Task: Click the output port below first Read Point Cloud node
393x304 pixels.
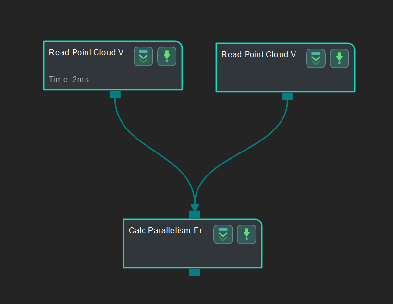Action: pyautogui.click(x=115, y=94)
